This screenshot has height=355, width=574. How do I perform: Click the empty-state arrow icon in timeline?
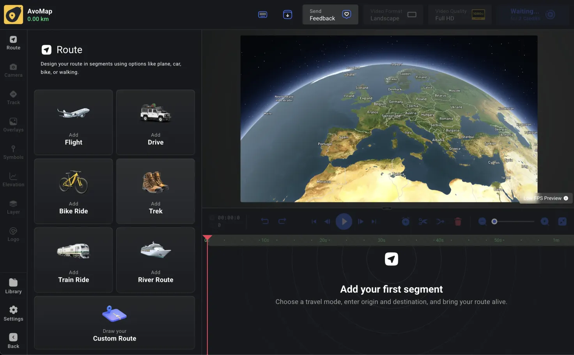tap(392, 259)
